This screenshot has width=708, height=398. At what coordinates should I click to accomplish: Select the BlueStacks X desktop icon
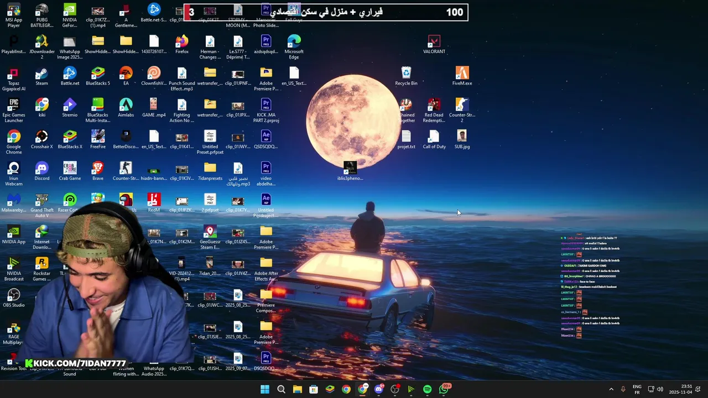click(x=70, y=139)
